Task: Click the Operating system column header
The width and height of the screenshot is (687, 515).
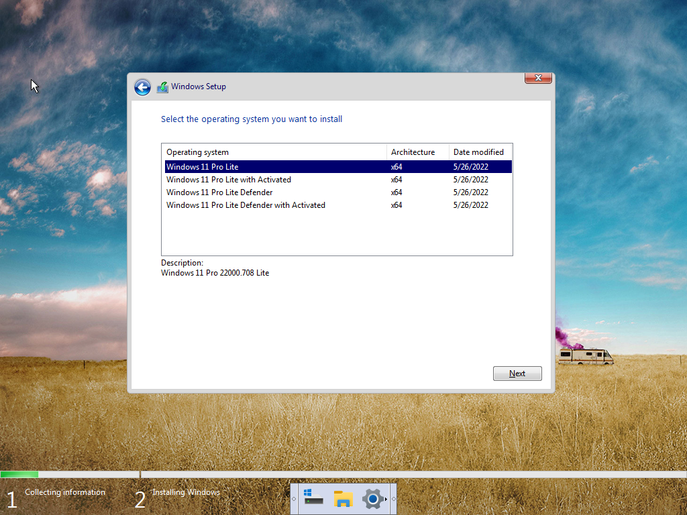Action: [x=274, y=152]
